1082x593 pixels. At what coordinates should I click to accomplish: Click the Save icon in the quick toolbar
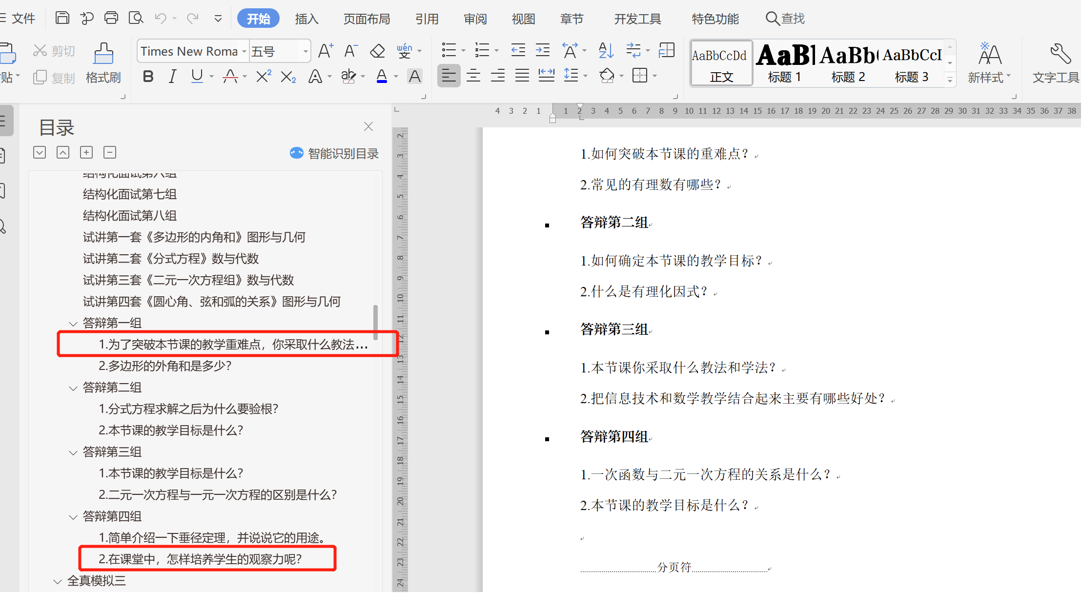click(x=62, y=18)
